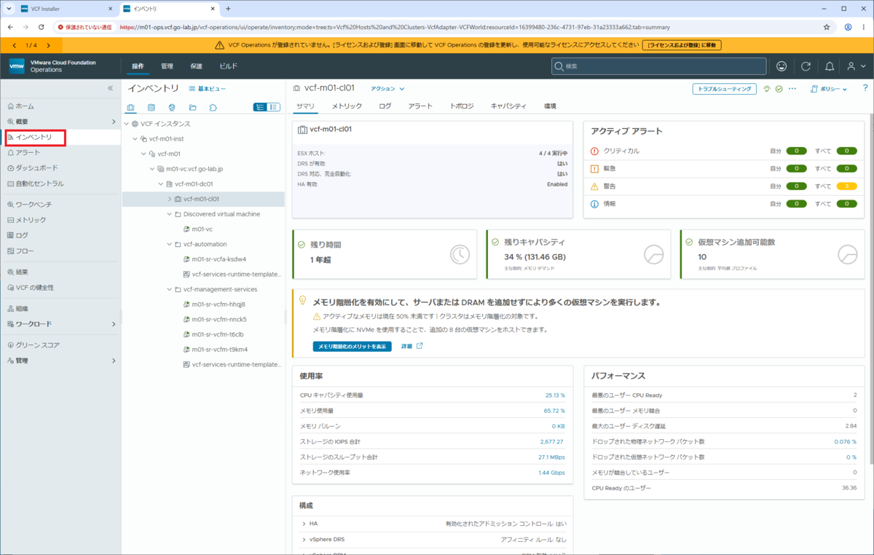Switch to トポロジ tab
Screen dimensions: 874x555
(x=462, y=106)
